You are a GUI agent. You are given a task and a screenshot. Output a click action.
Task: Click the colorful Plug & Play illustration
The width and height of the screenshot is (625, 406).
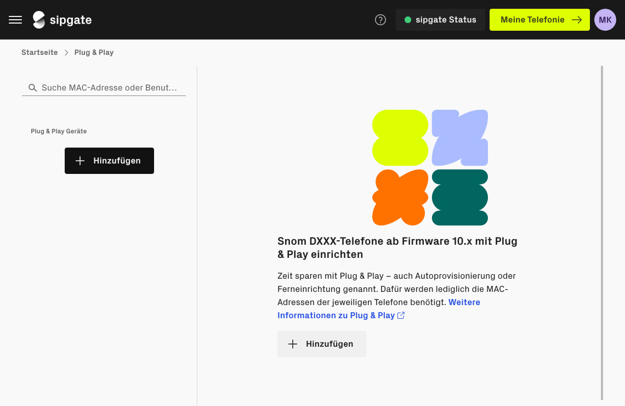point(430,167)
